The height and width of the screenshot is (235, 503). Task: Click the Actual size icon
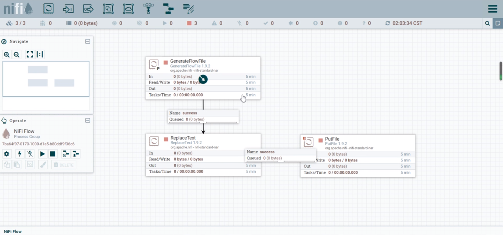[40, 54]
